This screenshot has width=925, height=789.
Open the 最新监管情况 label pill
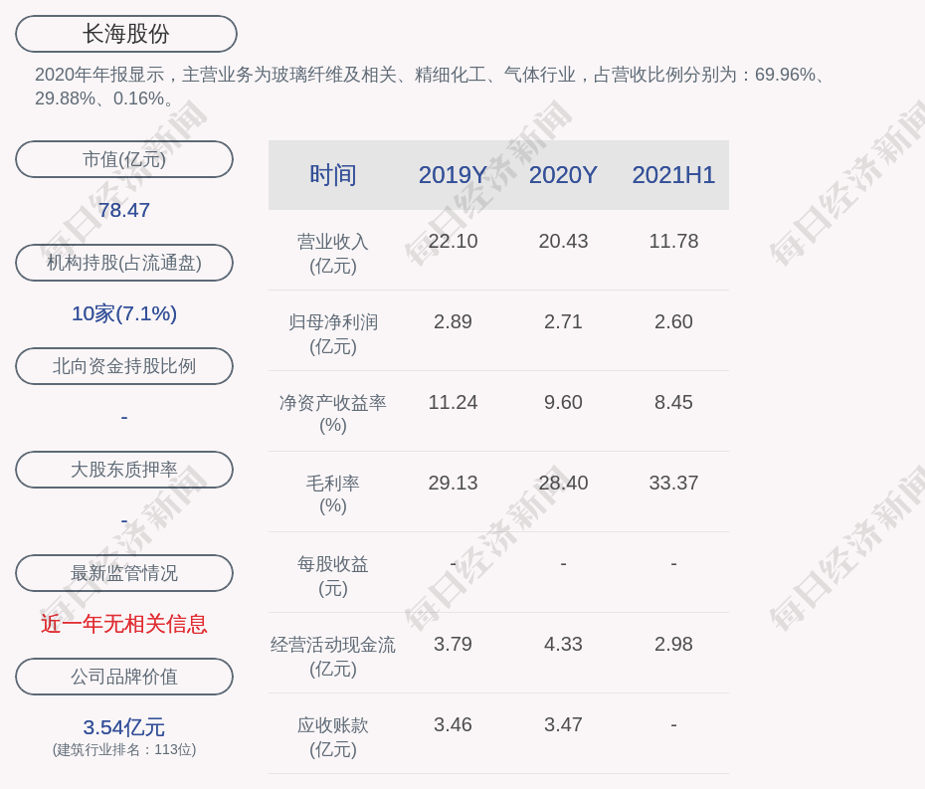click(124, 573)
